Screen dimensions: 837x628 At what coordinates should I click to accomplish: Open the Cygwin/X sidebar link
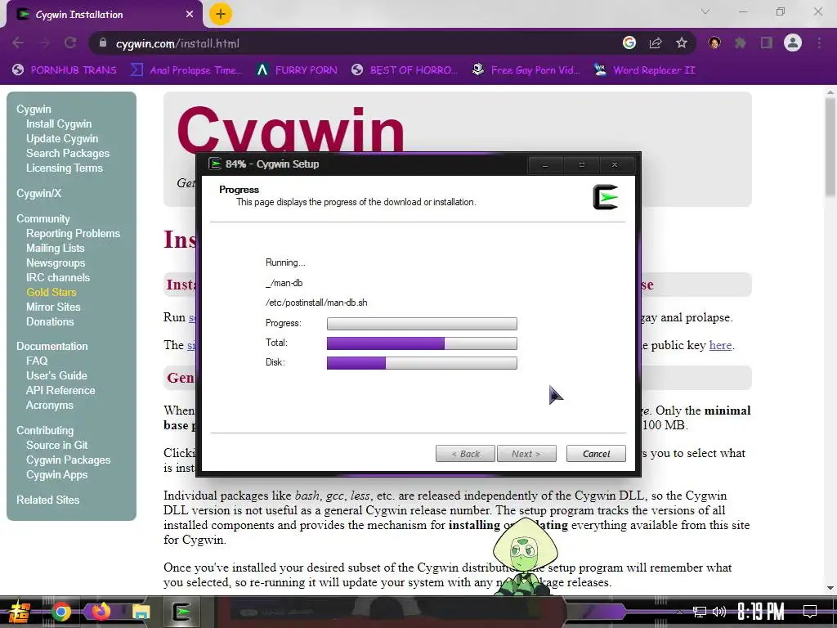click(x=38, y=193)
